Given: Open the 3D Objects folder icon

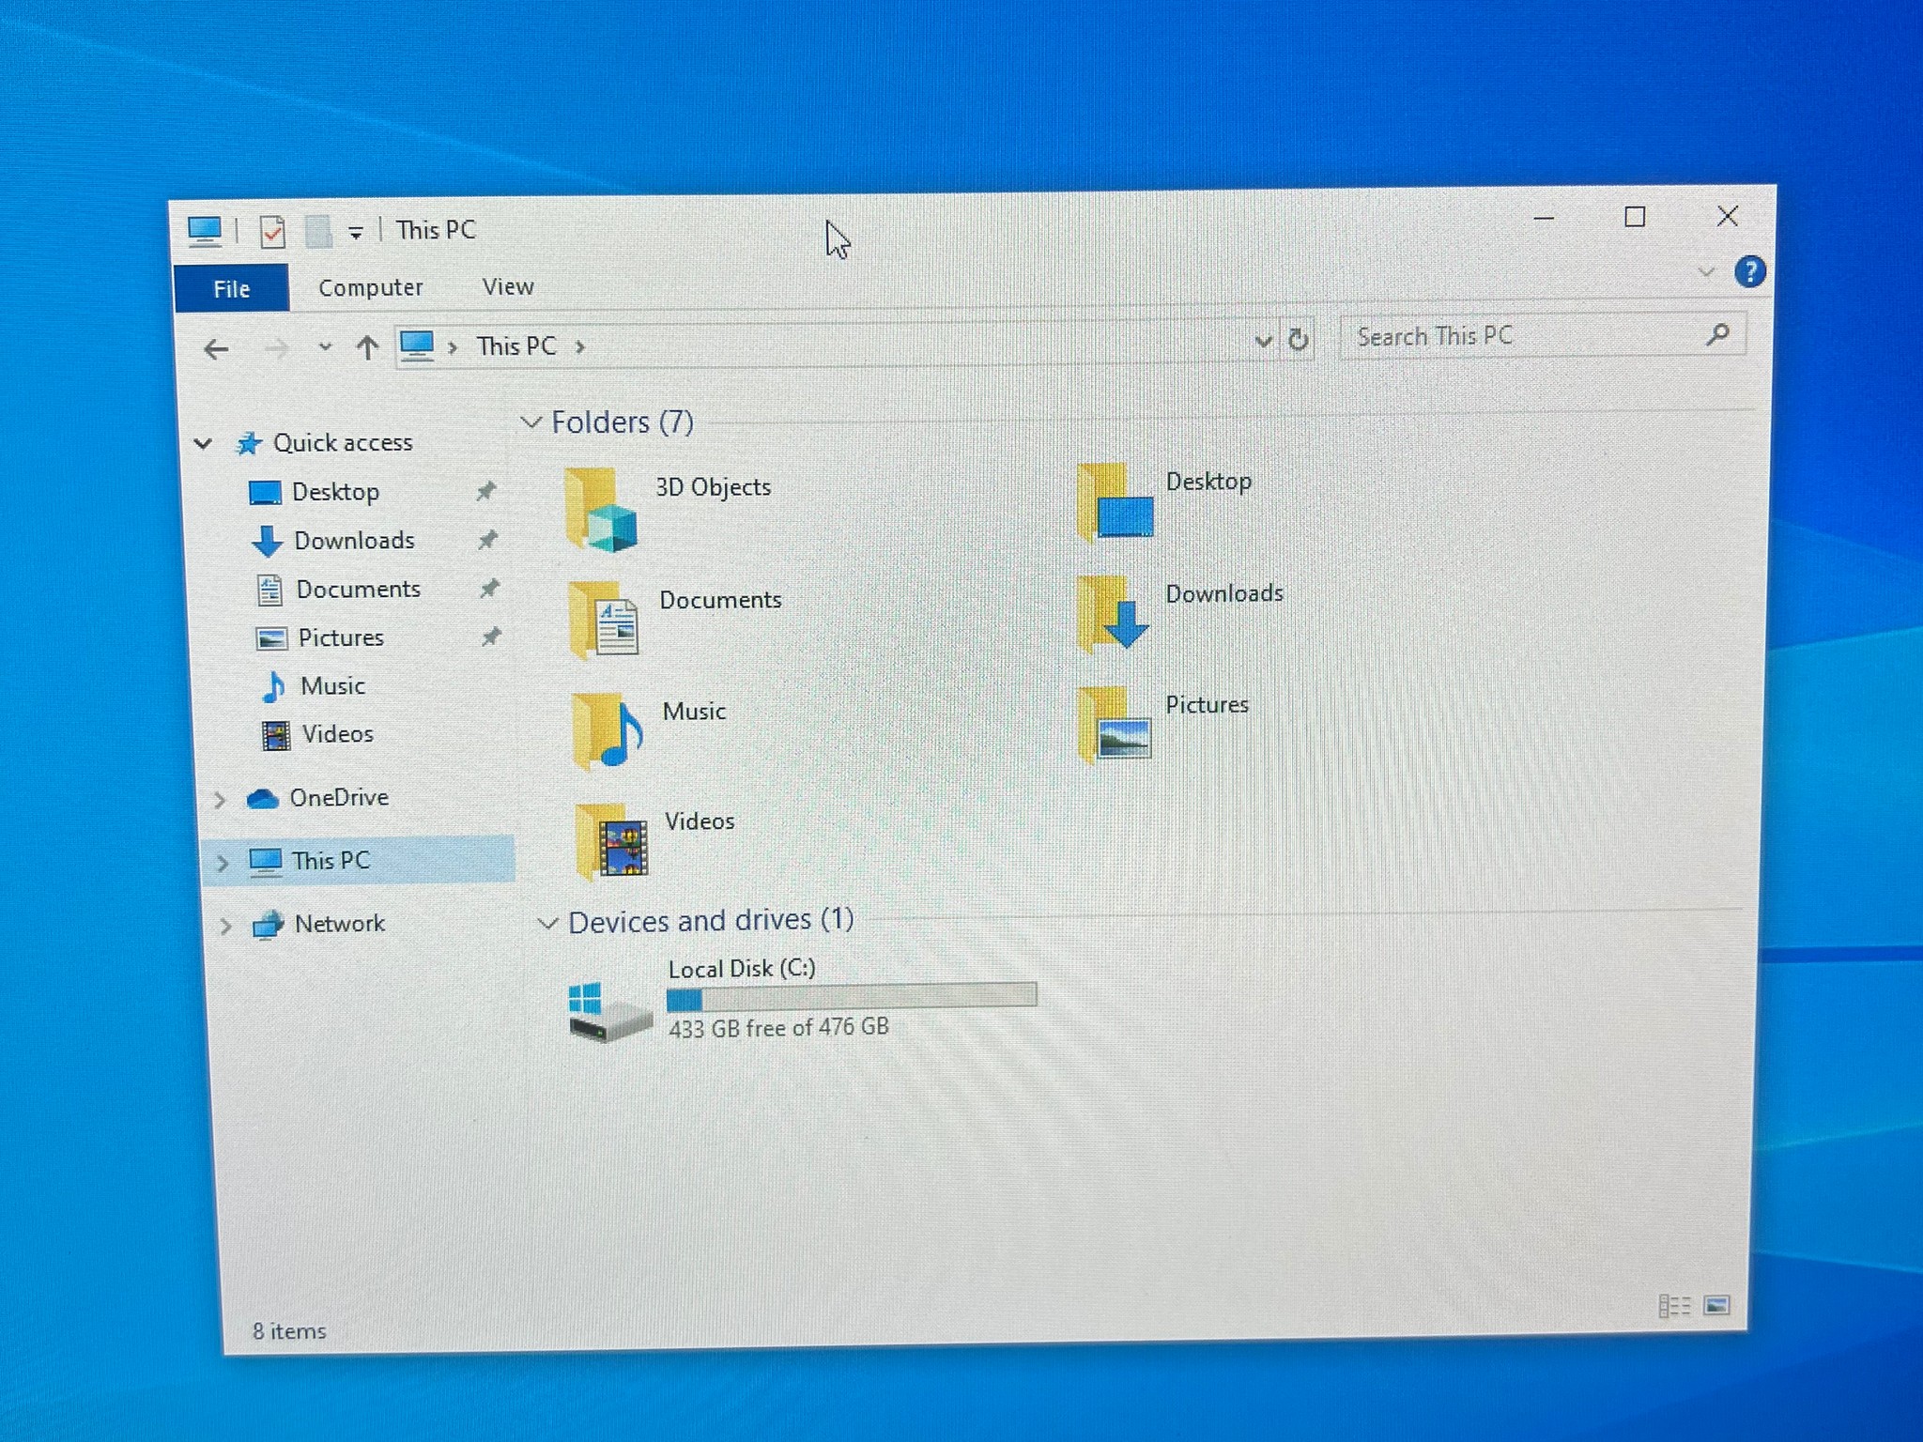Looking at the screenshot, I should tap(601, 510).
